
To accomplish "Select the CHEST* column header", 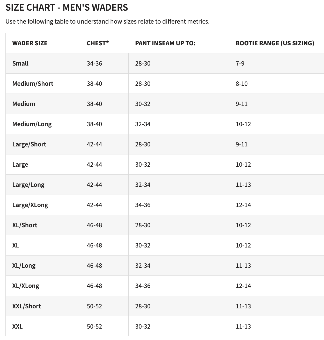I will (98, 43).
